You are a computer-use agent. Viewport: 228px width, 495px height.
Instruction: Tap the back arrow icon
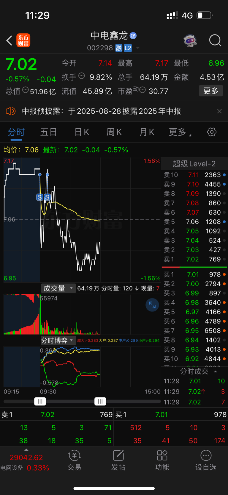tap(9, 40)
